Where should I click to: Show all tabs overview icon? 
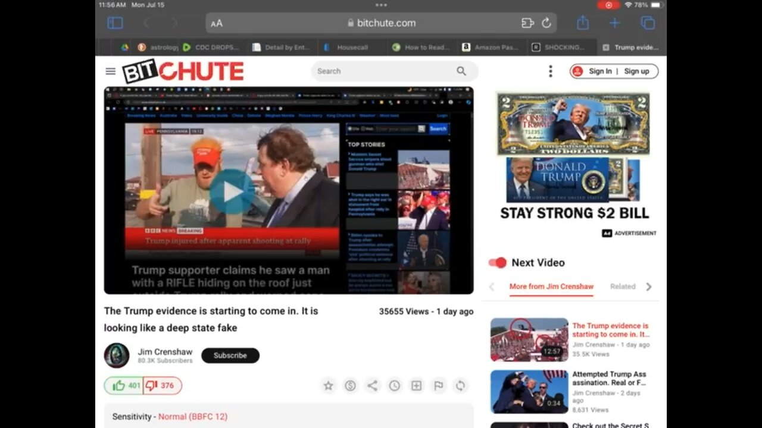click(x=648, y=23)
